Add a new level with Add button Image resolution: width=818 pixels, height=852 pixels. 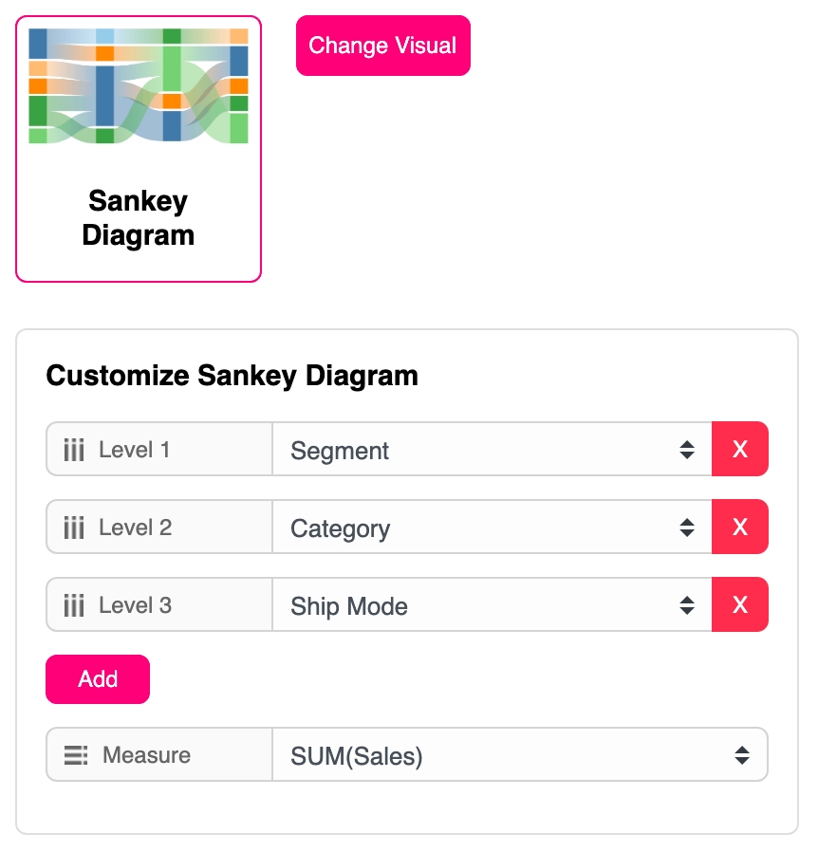(98, 679)
